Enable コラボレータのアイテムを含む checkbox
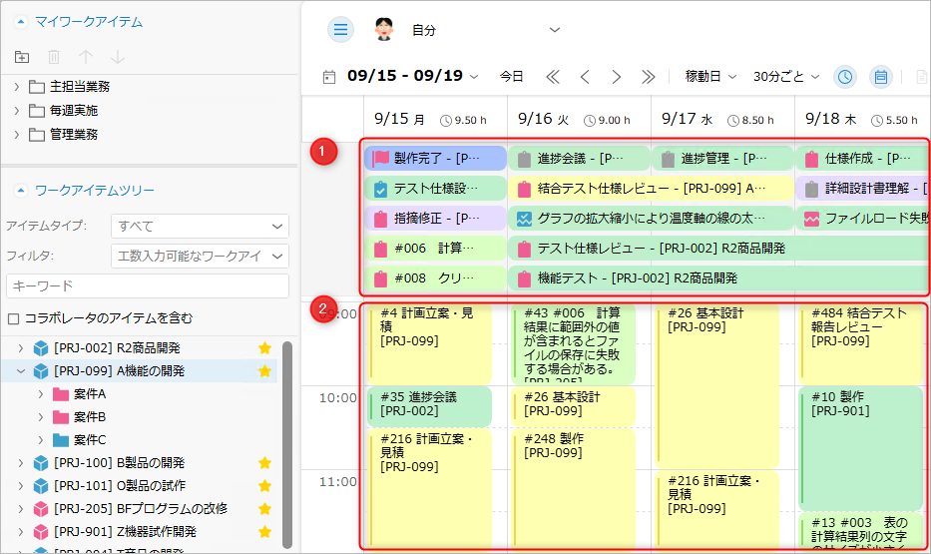The width and height of the screenshot is (931, 554). coord(13,318)
